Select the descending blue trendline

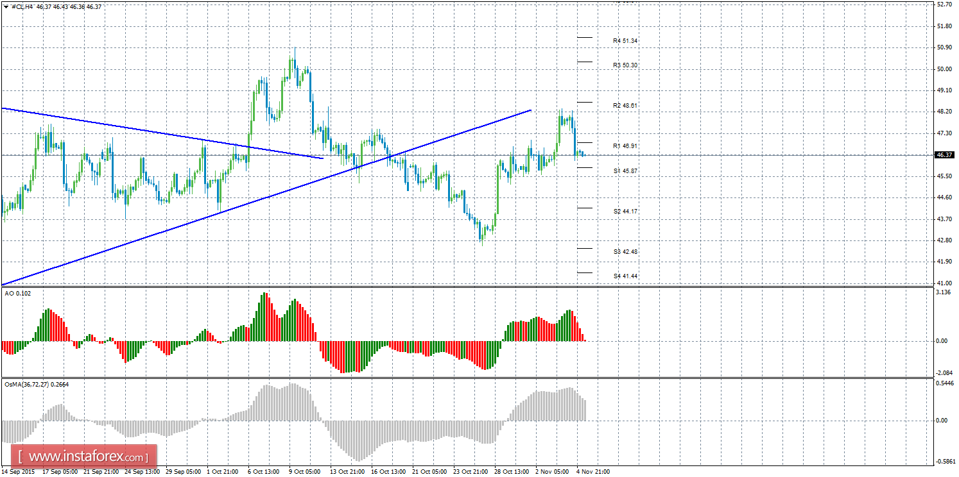point(162,133)
